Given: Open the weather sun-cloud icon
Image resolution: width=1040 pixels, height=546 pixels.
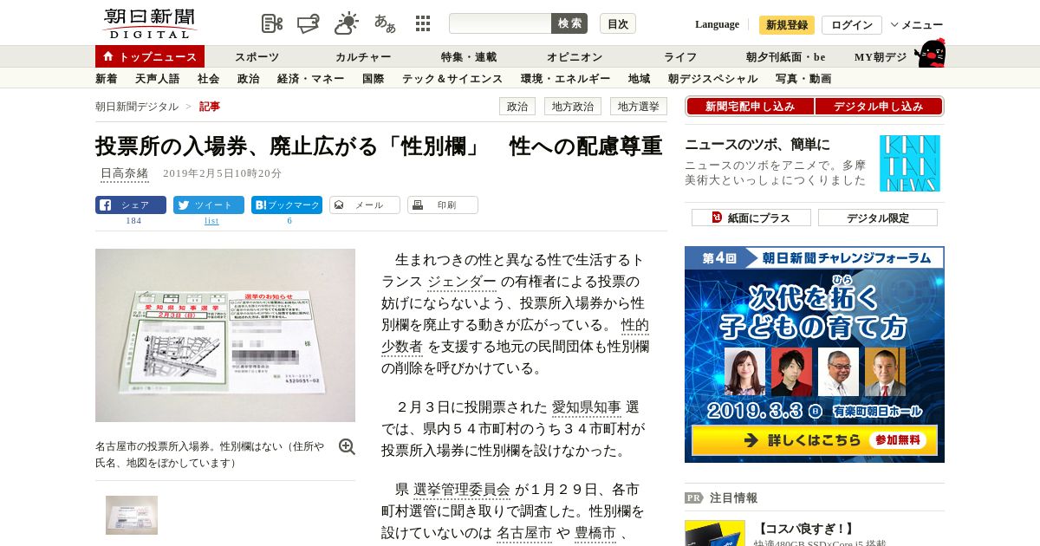Looking at the screenshot, I should click(347, 23).
